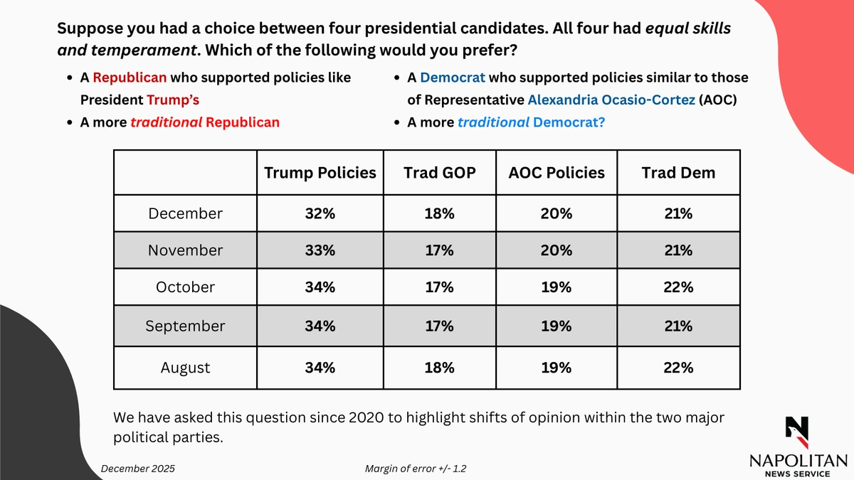The width and height of the screenshot is (854, 480).
Task: Click the "December 2025" date label
Action: [137, 469]
